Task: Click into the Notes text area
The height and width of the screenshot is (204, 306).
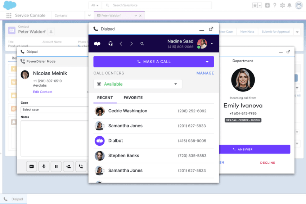Action: click(x=54, y=138)
